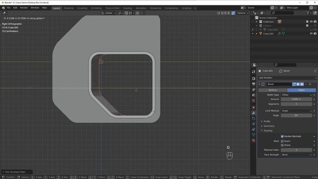
Task: Open the Object Constraints properties tab
Action: coord(253,129)
